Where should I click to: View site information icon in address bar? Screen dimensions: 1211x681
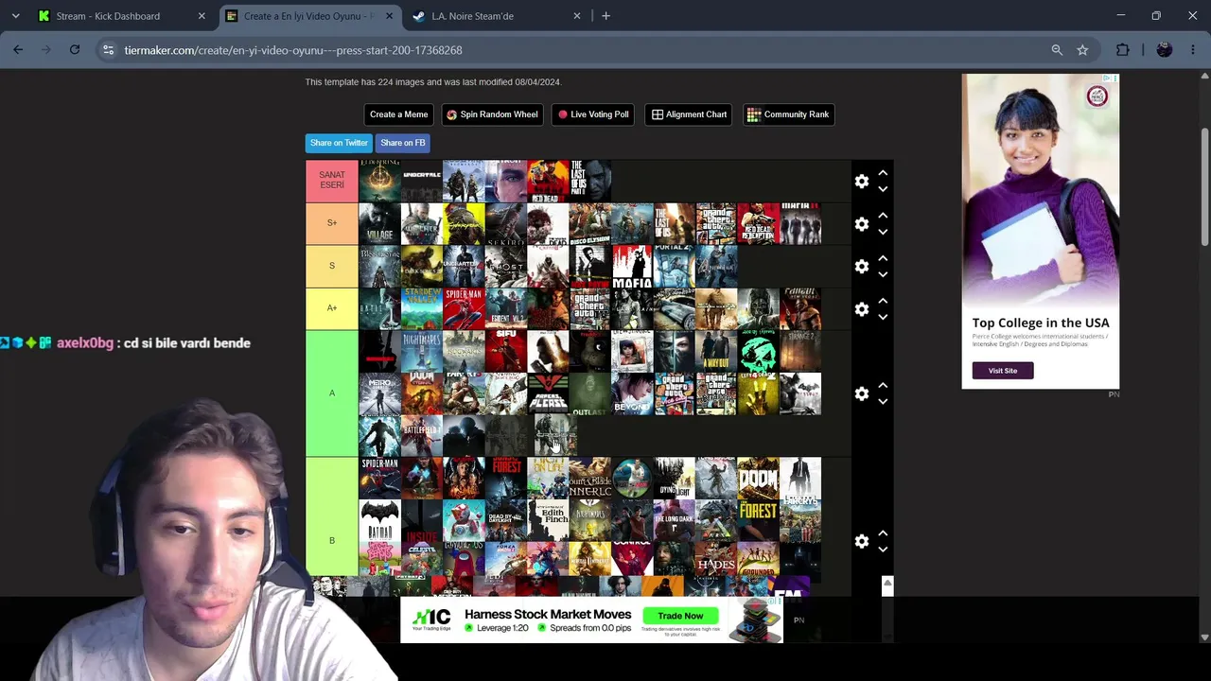pos(109,50)
